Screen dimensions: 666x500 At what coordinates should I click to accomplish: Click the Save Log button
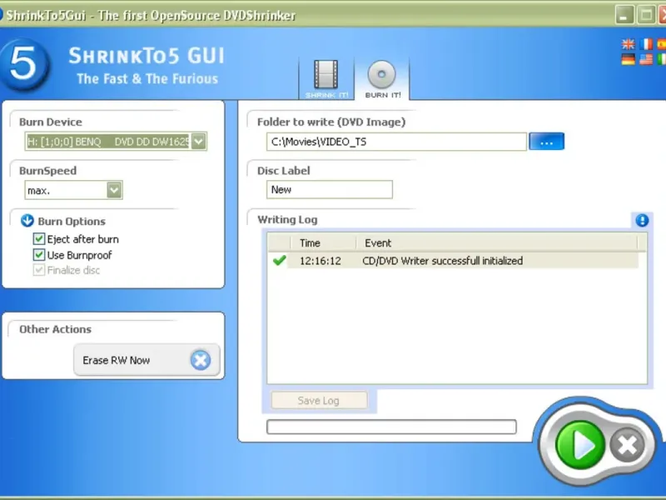pyautogui.click(x=319, y=401)
